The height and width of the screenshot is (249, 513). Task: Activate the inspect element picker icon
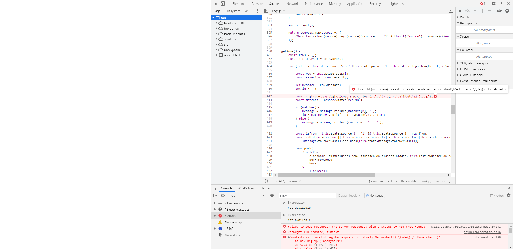pyautogui.click(x=216, y=4)
